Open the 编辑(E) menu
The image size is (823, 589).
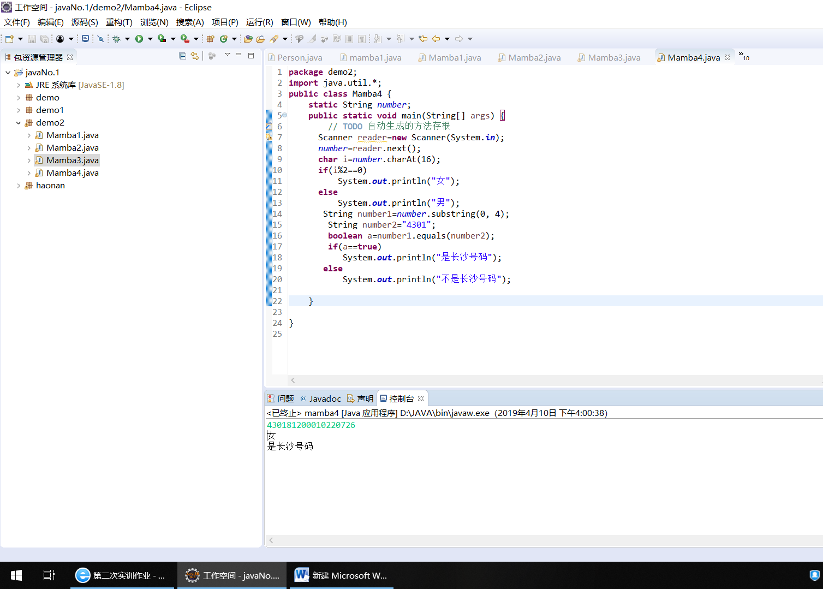click(51, 22)
